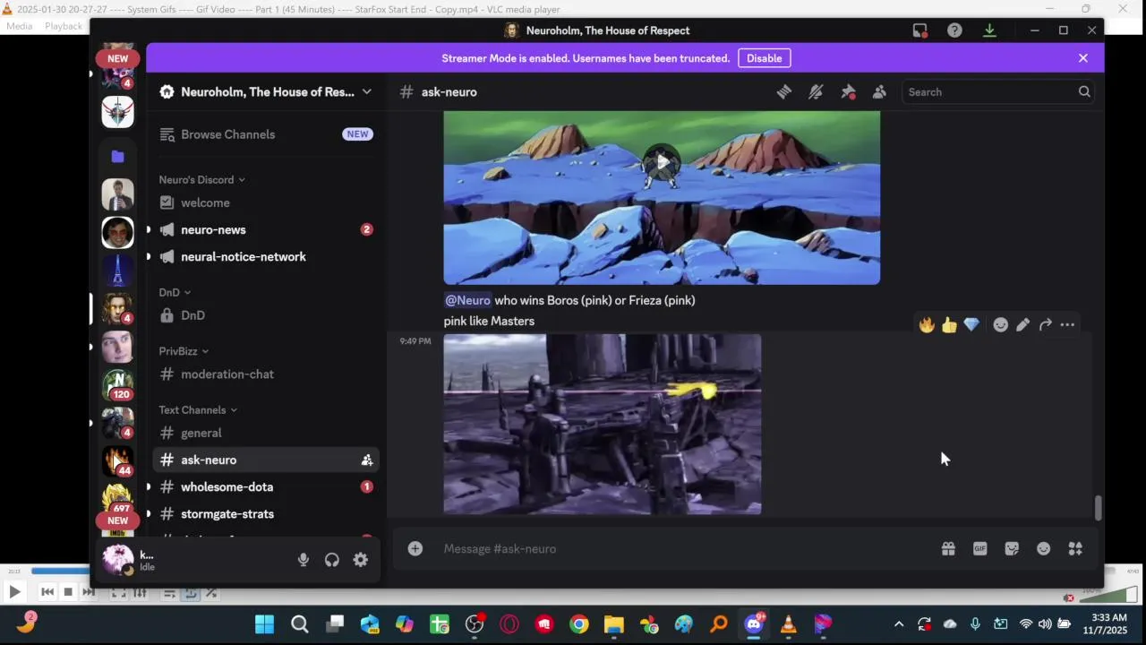Image resolution: width=1146 pixels, height=645 pixels.
Task: Open the Neuroholm server header dropdown
Action: 267,91
